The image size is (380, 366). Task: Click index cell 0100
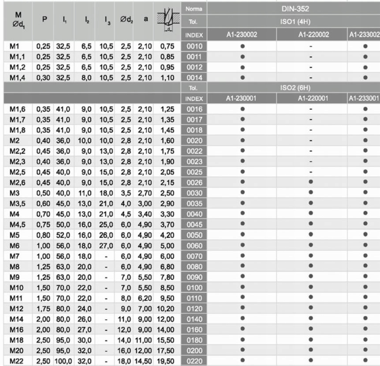pyautogui.click(x=194, y=288)
